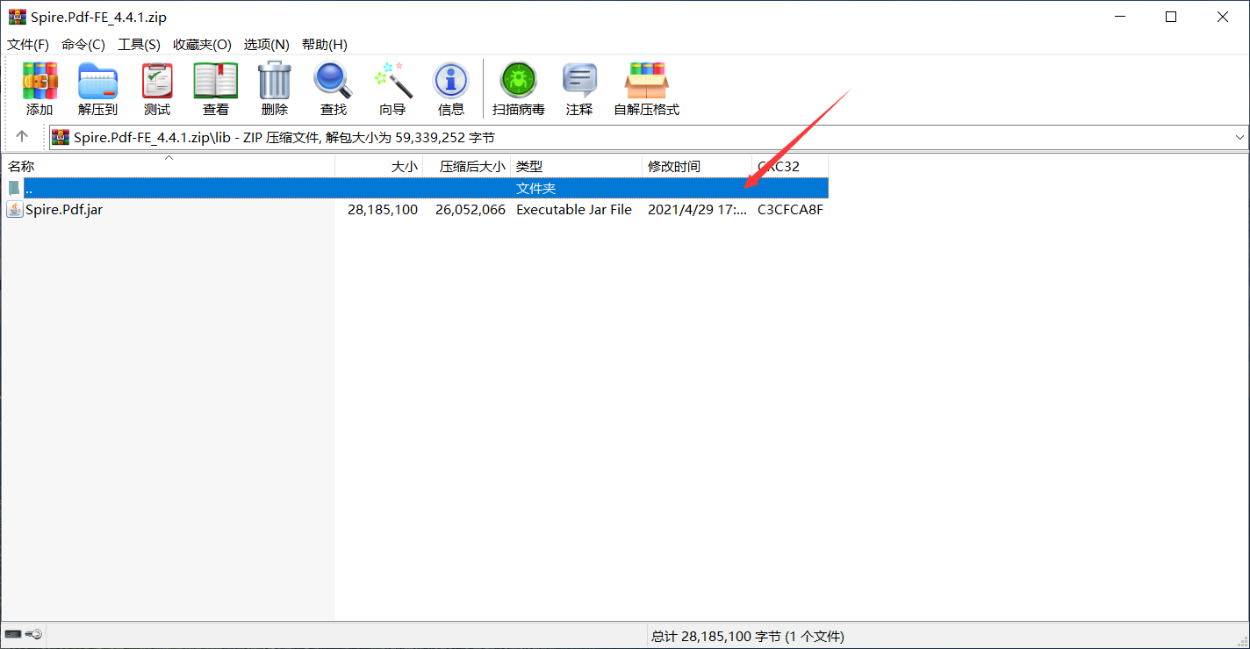
Task: Minimize the WinRAR window
Action: pyautogui.click(x=1120, y=17)
